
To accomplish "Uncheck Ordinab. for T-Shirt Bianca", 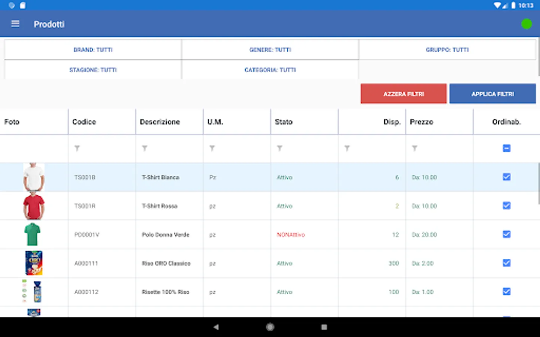I will click(x=507, y=177).
